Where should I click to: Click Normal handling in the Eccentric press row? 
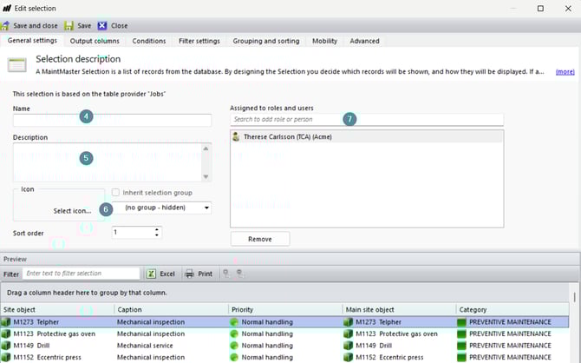pos(267,357)
